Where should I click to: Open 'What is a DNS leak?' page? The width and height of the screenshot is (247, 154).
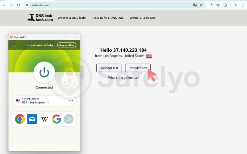(72, 18)
